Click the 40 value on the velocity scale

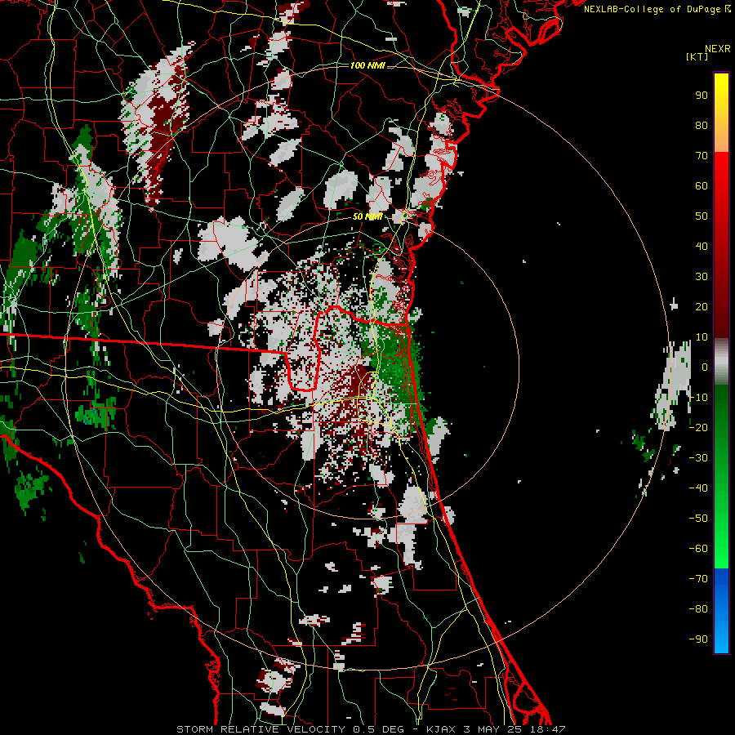pyautogui.click(x=702, y=247)
